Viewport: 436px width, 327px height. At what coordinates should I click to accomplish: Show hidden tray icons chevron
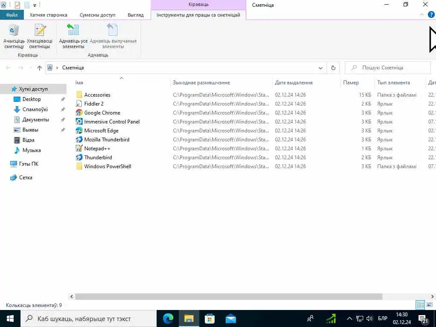click(x=349, y=318)
